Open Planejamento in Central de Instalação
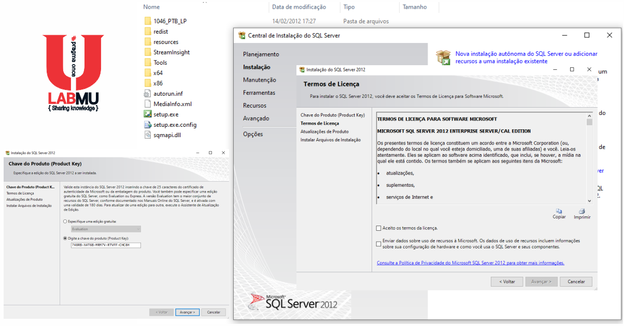The height and width of the screenshot is (326, 624). (261, 54)
